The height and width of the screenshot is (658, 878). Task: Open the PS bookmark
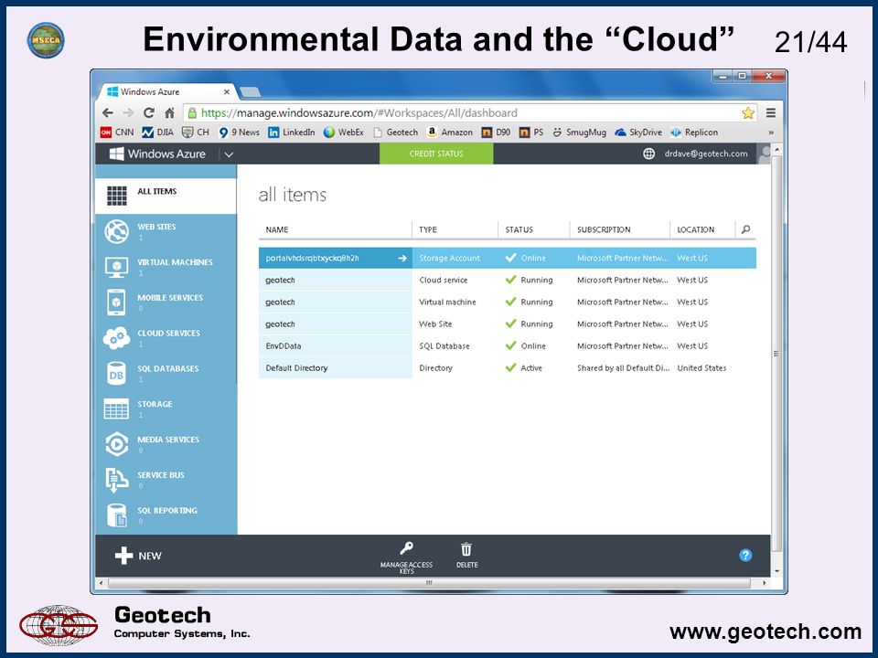(531, 132)
